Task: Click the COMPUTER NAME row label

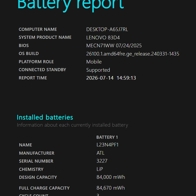Action: [38, 29]
